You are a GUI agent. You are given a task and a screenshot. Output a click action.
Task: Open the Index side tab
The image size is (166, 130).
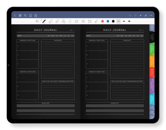(x=152, y=28)
